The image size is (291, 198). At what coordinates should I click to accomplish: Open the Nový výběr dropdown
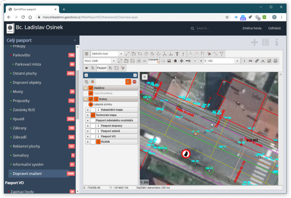98,61
